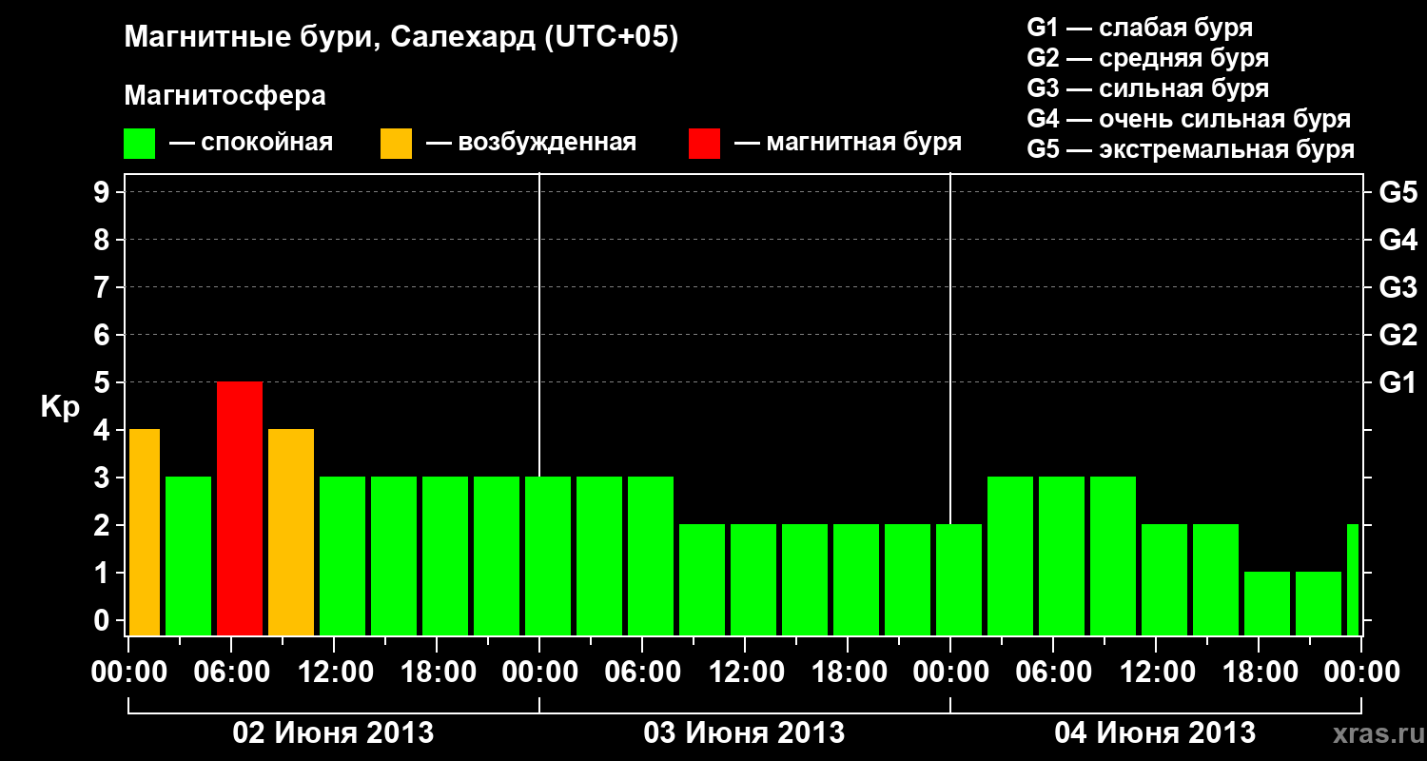Click the '02 Июня 2013' date label
This screenshot has width=1427, height=761.
tap(333, 733)
